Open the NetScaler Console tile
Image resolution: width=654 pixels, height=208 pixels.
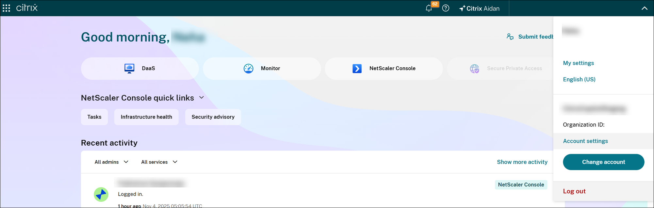[384, 69]
